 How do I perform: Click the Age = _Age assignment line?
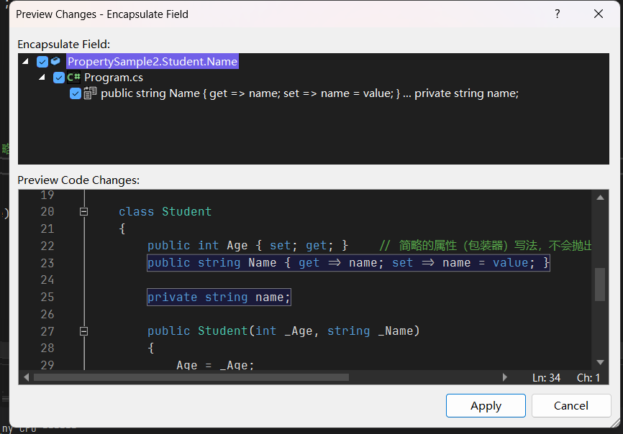pyautogui.click(x=215, y=364)
